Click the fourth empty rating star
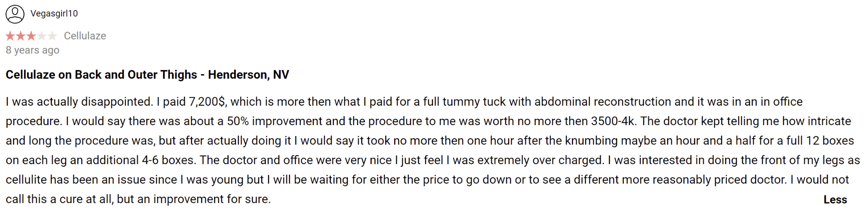The image size is (865, 211). coord(41,36)
